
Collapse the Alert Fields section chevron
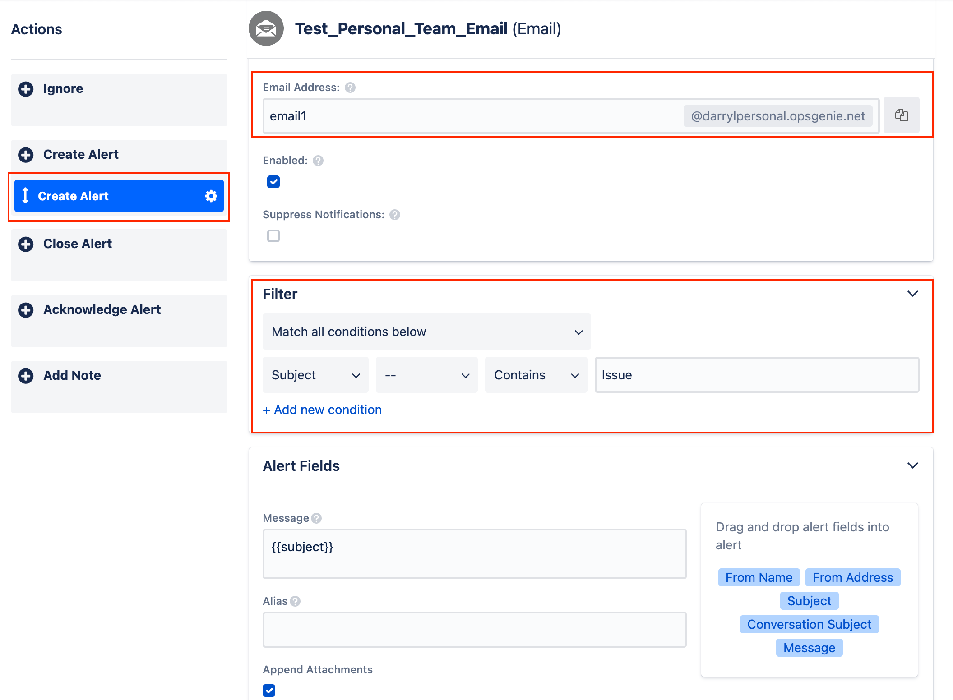(x=912, y=465)
